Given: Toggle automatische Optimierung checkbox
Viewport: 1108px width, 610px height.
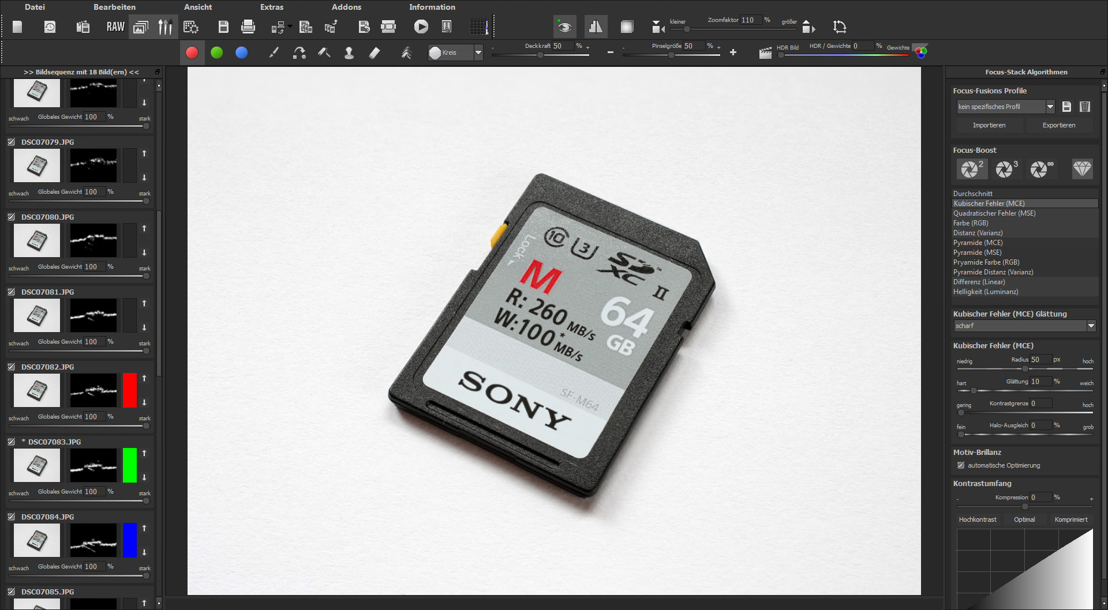Looking at the screenshot, I should tap(961, 465).
